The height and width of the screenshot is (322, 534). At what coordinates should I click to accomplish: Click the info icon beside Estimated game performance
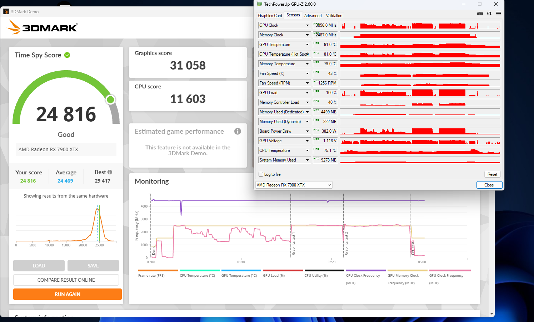click(x=238, y=131)
